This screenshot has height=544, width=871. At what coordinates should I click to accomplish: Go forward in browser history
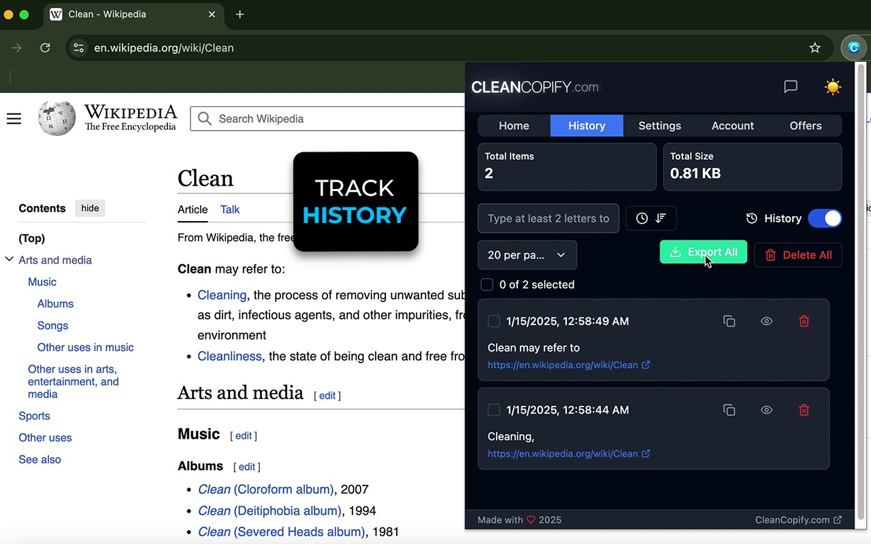17,48
